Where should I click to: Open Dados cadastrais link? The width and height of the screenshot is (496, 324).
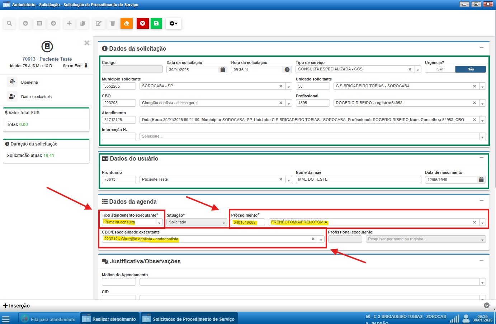36,97
